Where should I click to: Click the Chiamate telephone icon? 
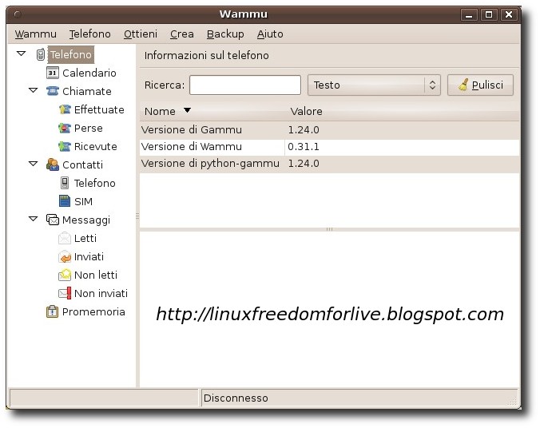pos(53,91)
